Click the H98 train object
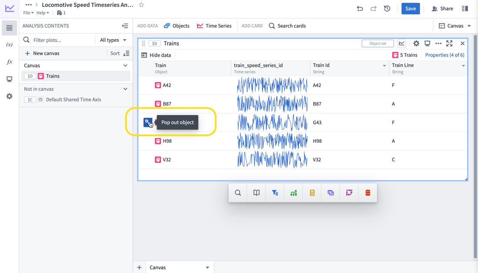 tap(163, 141)
